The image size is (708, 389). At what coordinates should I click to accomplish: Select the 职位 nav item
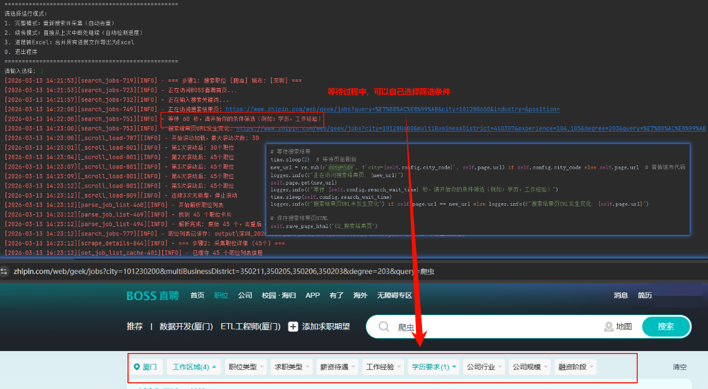click(x=221, y=295)
